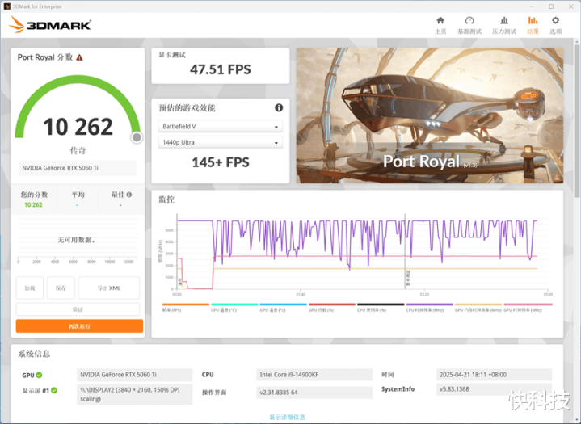581x424 pixels.
Task: Open 选项 options gear icon
Action: (555, 21)
